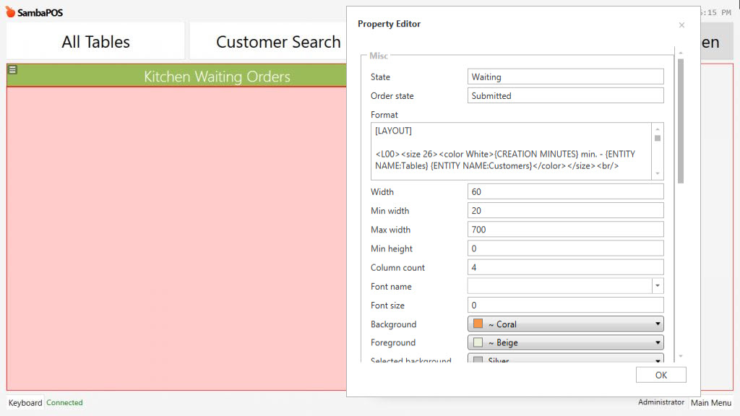Select the Order state field showing Submitted
This screenshot has height=416, width=740.
point(565,95)
